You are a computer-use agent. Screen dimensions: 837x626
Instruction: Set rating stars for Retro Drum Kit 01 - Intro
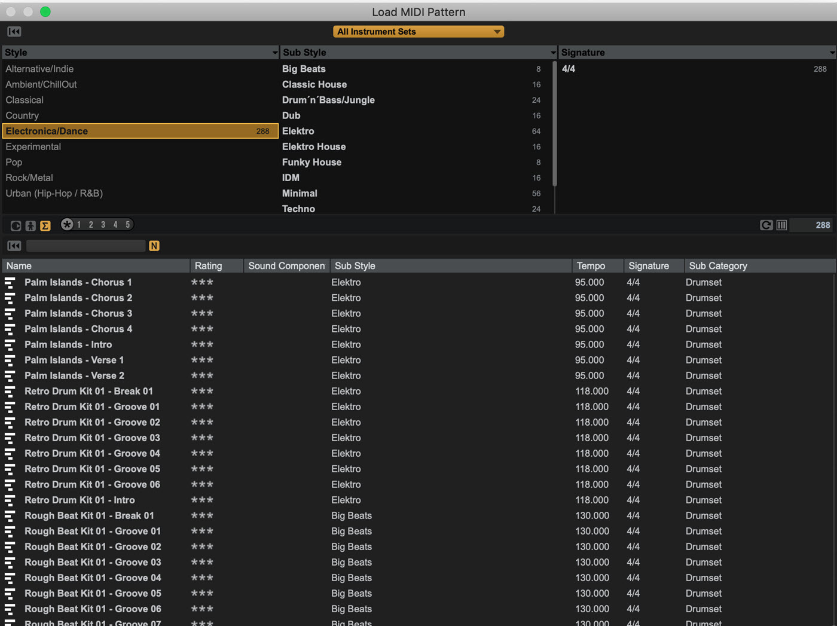[x=202, y=500]
